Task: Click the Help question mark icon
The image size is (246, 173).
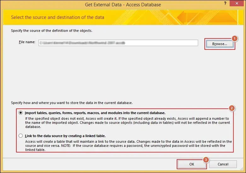Action: point(225,3)
